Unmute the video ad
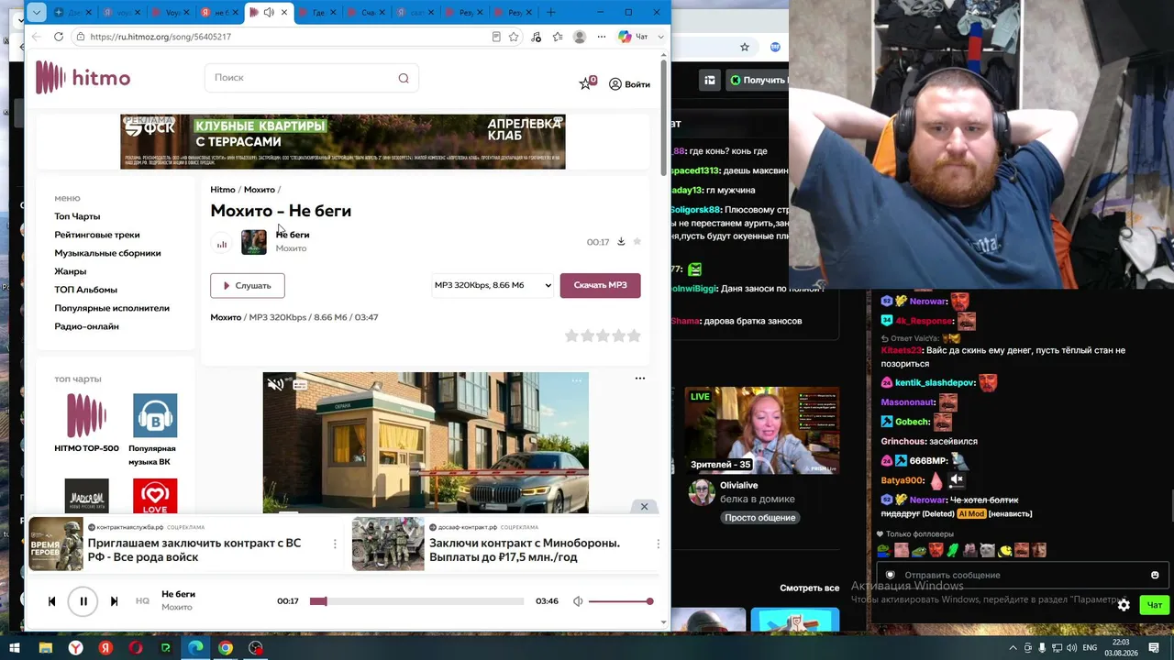The image size is (1174, 660). click(x=275, y=385)
